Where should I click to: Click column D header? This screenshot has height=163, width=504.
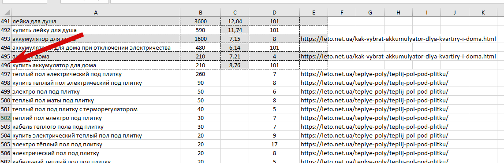(274, 12)
